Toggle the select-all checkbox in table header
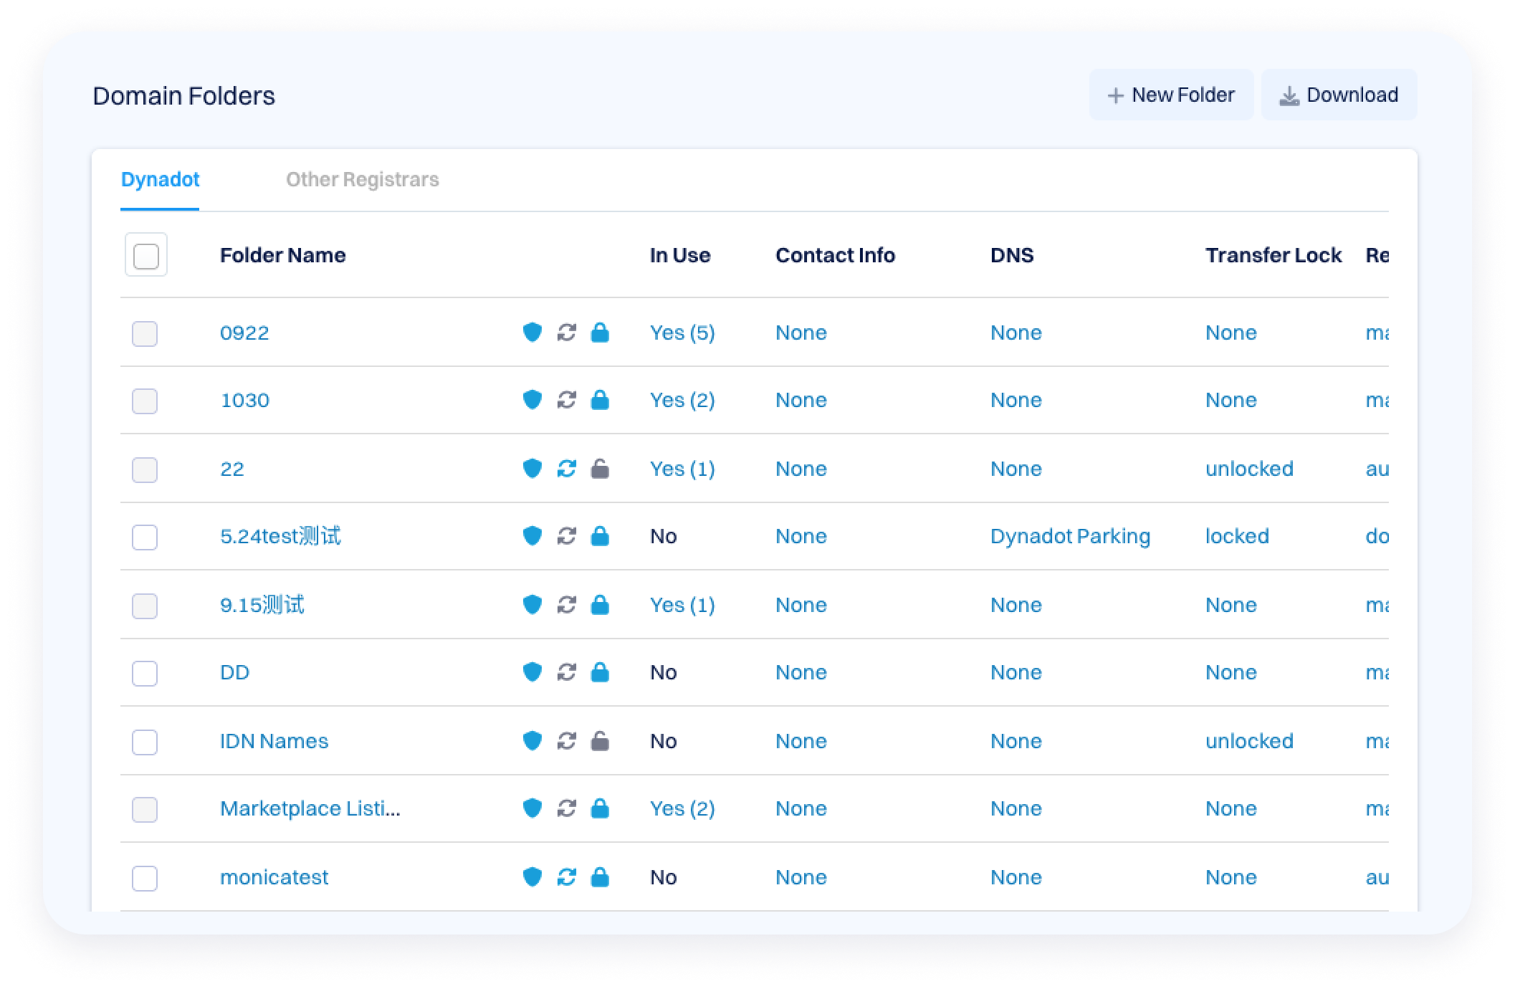The height and width of the screenshot is (989, 1515). 146,256
